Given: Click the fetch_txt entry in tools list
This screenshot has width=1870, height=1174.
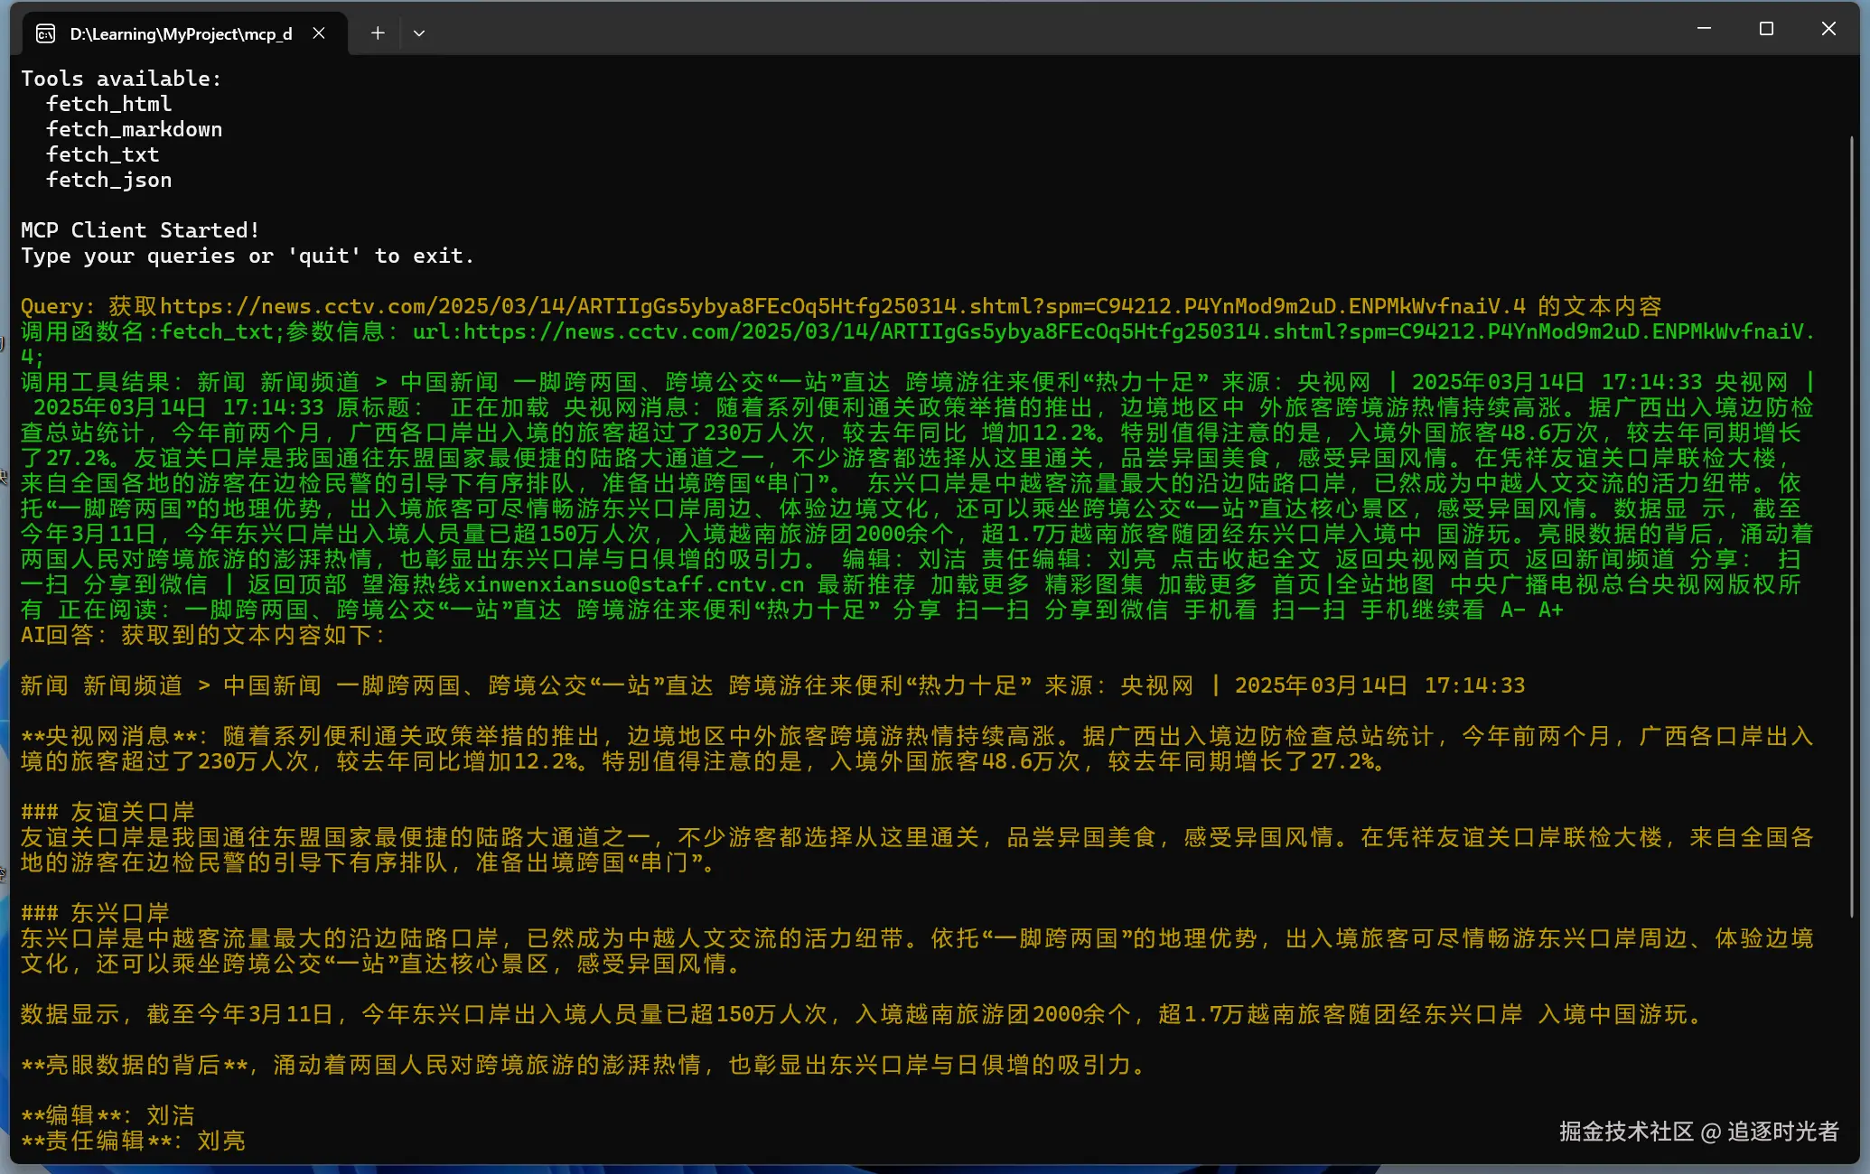Looking at the screenshot, I should coord(102,155).
